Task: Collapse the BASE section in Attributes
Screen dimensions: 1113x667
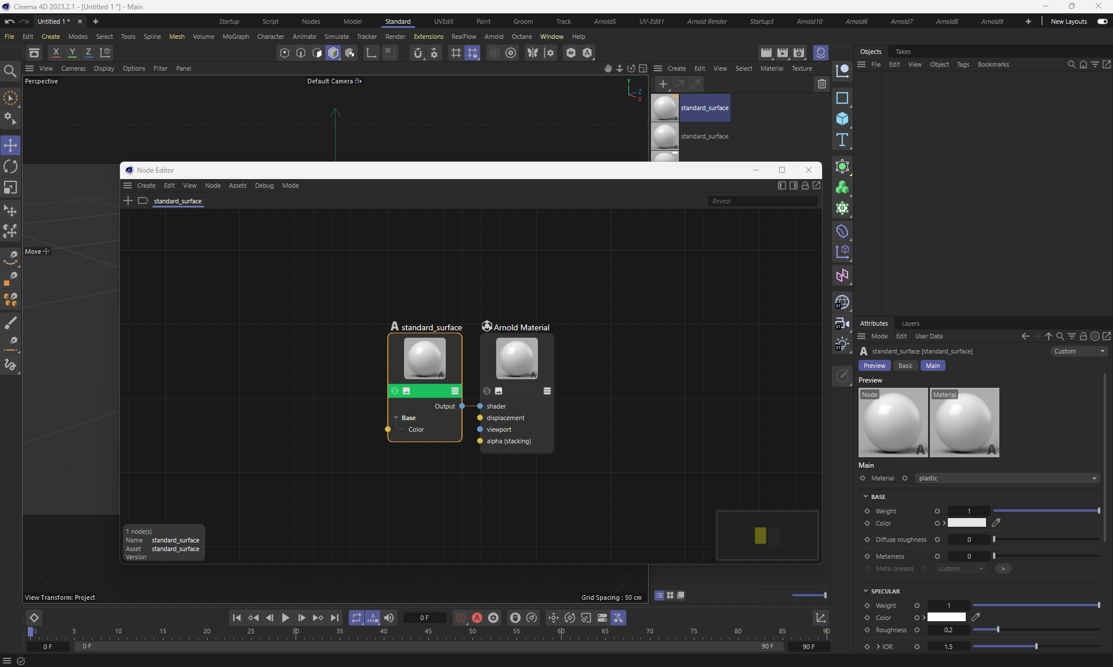Action: coord(866,497)
